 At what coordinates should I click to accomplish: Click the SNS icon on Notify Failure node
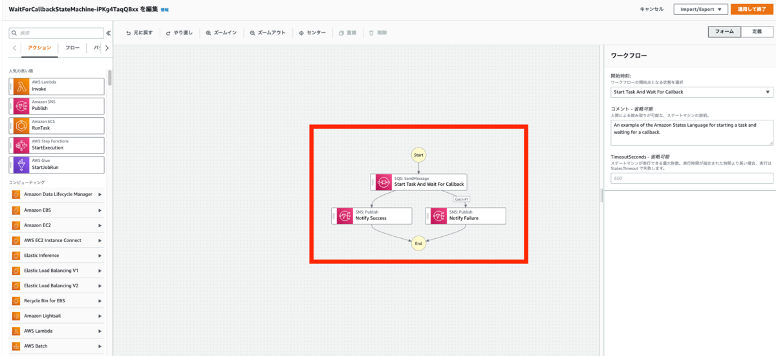click(439, 216)
